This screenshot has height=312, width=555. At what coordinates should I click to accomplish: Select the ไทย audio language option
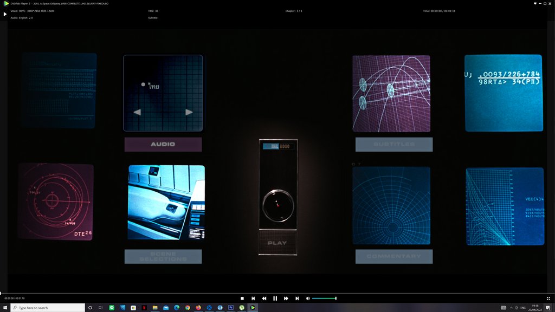tap(151, 86)
